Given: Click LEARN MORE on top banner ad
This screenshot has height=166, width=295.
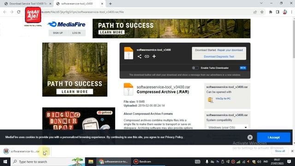Looking at the screenshot, I should [112, 32].
